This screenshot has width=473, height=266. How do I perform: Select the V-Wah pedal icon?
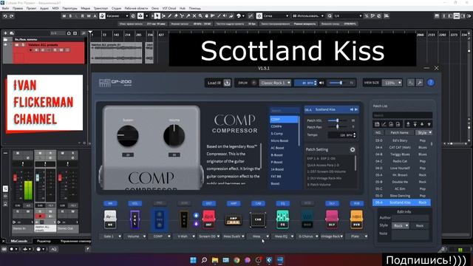183,219
